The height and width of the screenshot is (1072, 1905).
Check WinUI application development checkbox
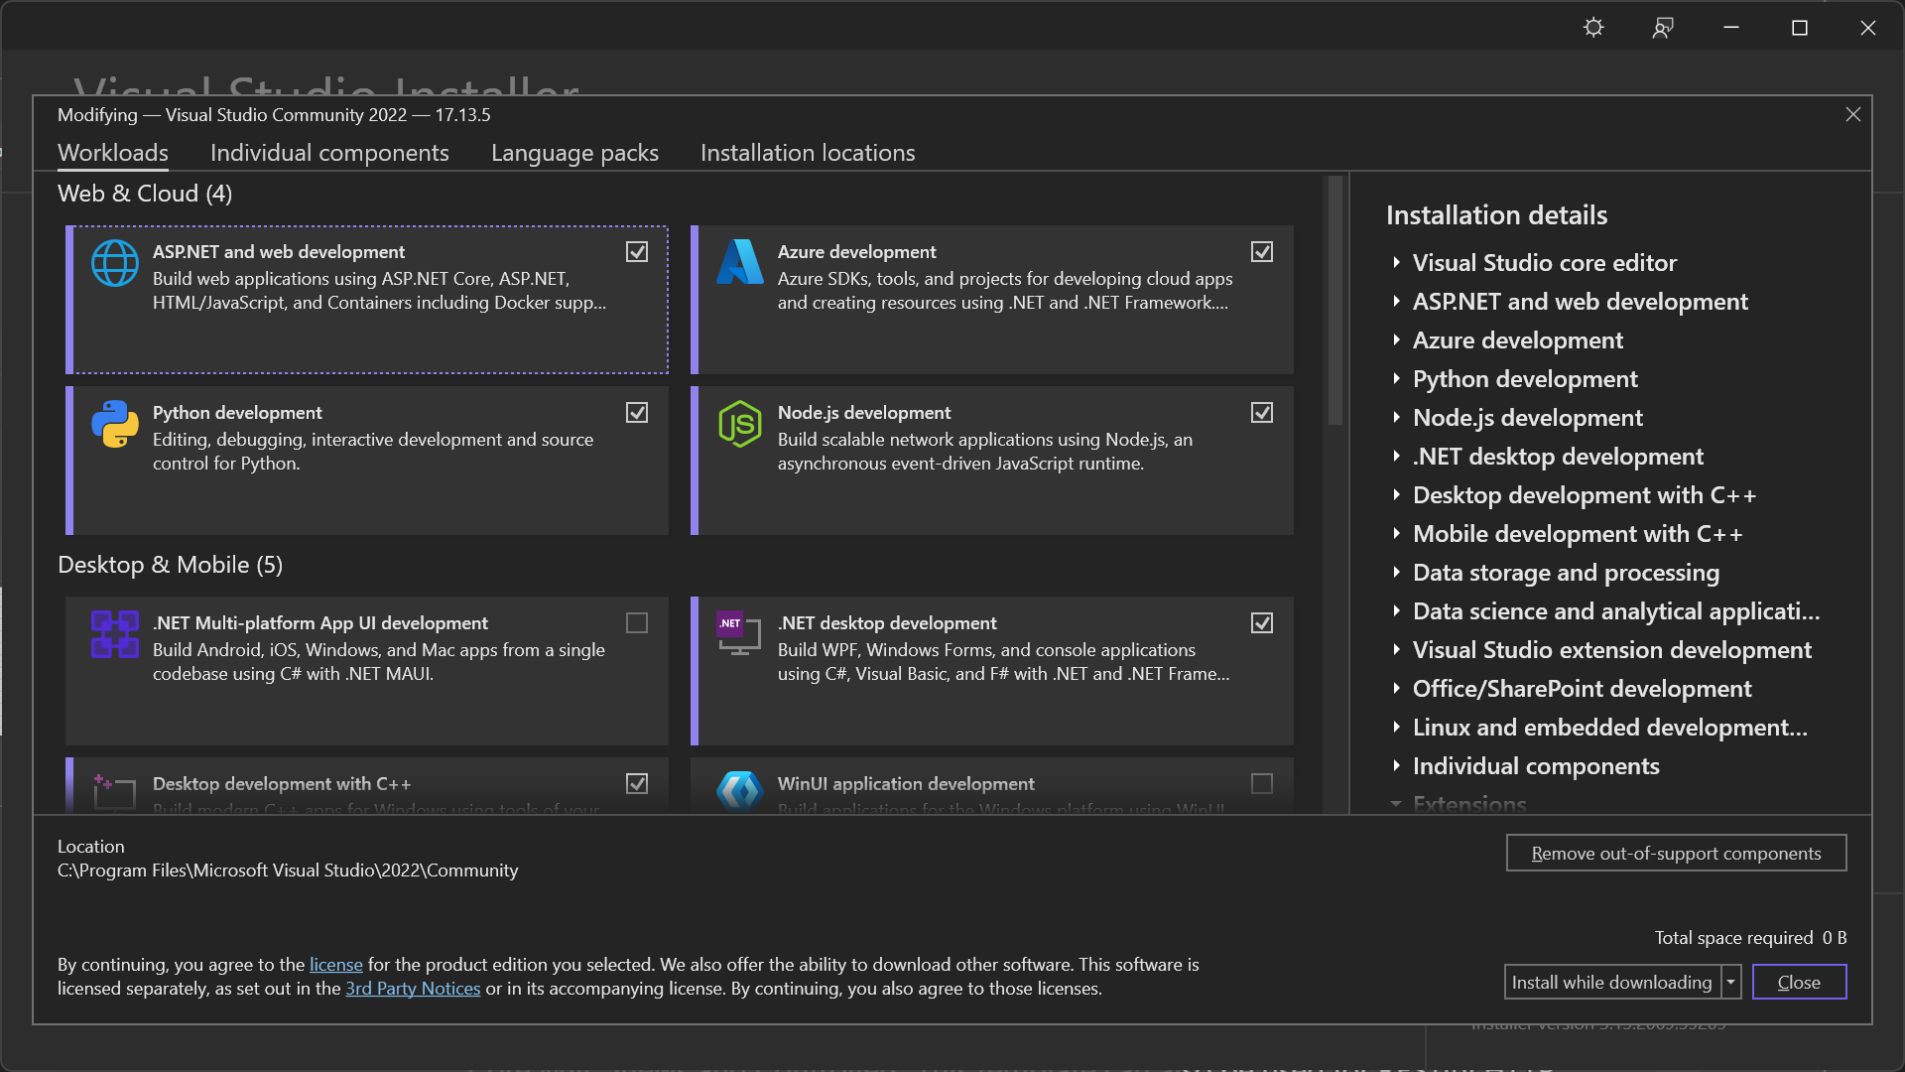(1262, 784)
